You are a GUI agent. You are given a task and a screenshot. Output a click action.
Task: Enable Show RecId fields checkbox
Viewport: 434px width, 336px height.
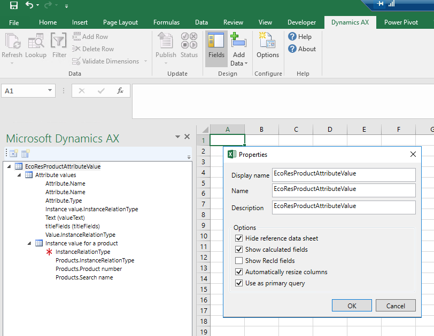click(239, 261)
